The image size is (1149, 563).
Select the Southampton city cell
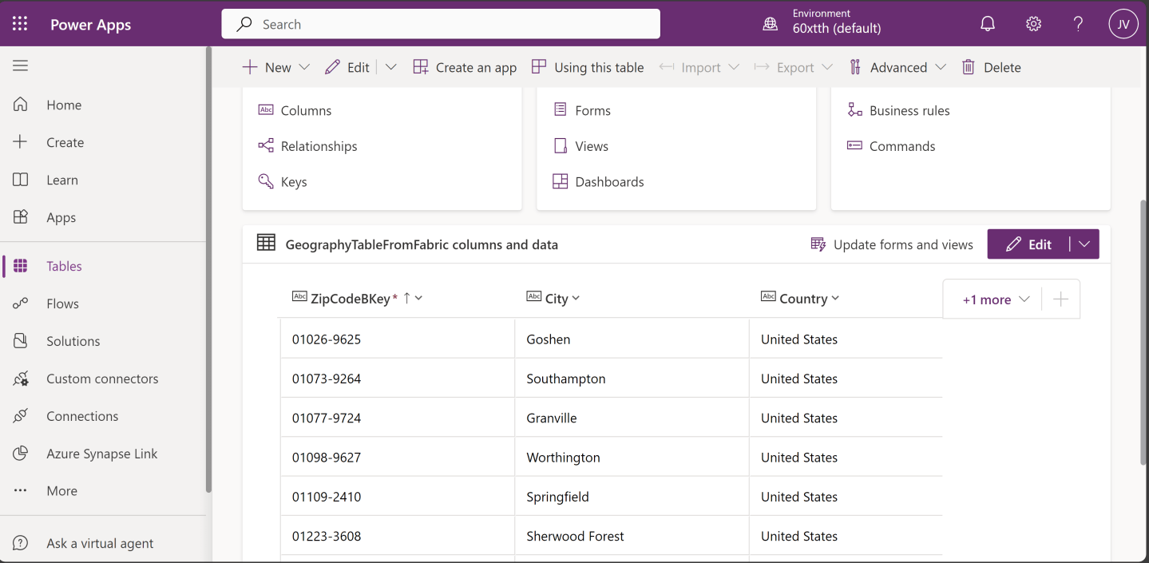632,379
